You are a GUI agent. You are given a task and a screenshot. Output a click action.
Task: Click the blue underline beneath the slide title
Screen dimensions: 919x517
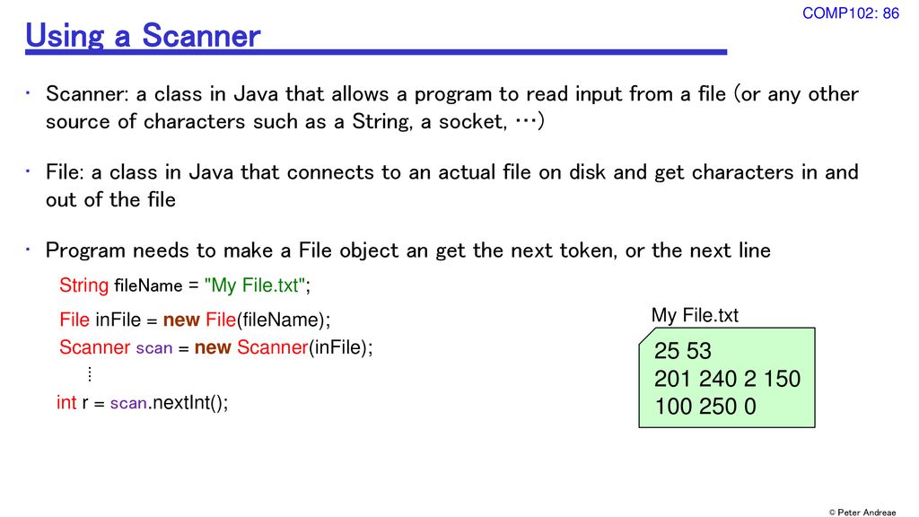tap(375, 53)
